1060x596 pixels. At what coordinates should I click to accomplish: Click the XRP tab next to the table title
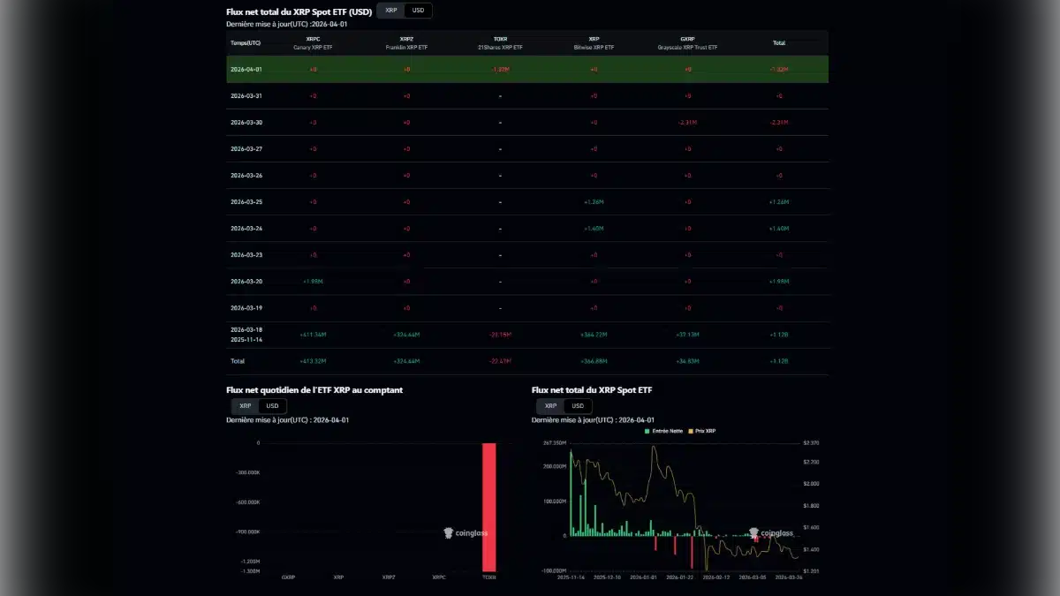[x=389, y=10]
